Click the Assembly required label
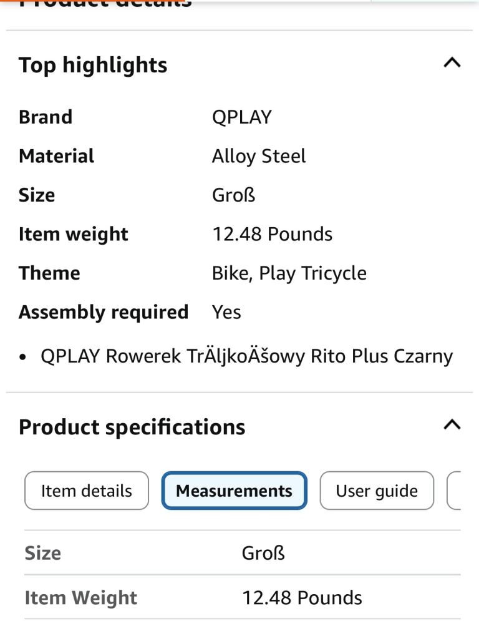This screenshot has height=621, width=479. 104,312
